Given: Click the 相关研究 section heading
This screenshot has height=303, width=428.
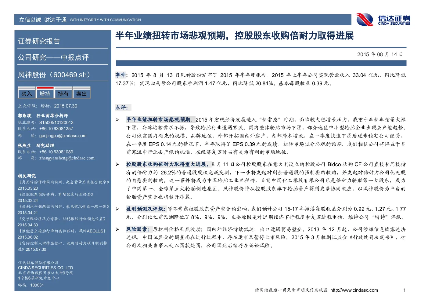Looking at the screenshot, I should pos(27,176).
